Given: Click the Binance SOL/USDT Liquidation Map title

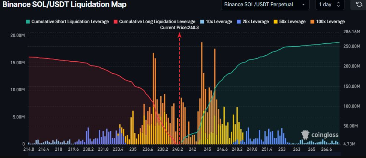Looking at the screenshot, I should 64,4.
